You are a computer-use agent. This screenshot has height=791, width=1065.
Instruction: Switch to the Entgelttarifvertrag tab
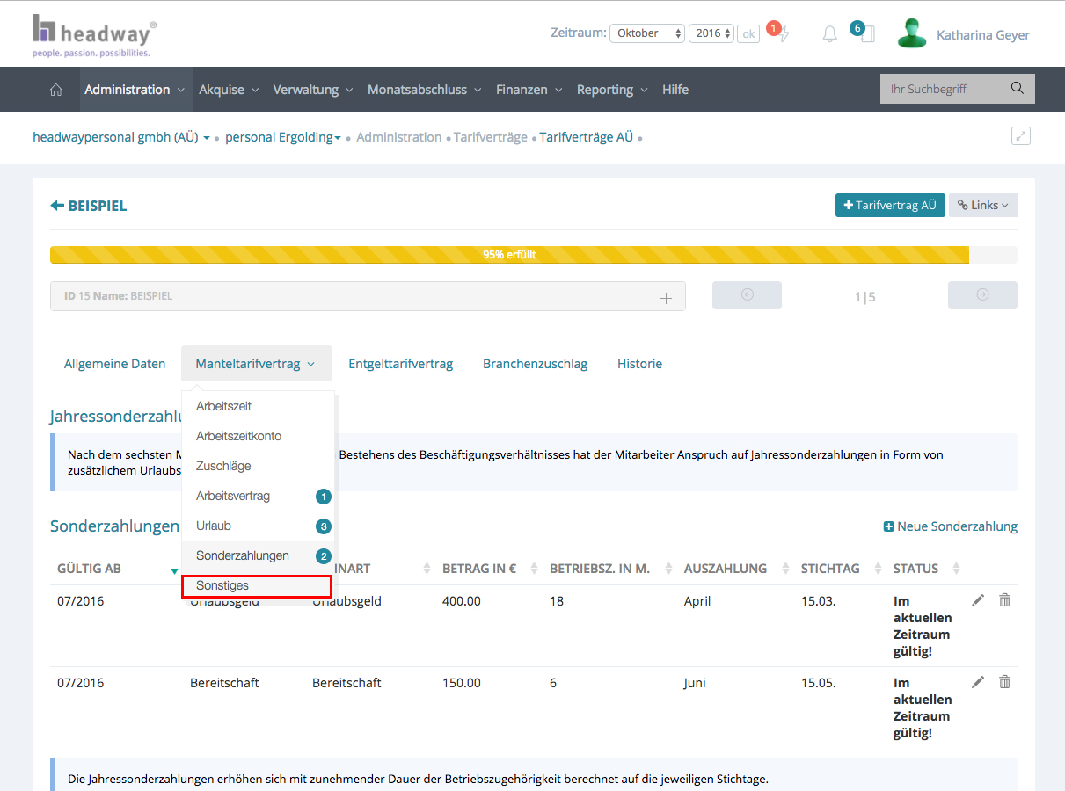pyautogui.click(x=400, y=364)
